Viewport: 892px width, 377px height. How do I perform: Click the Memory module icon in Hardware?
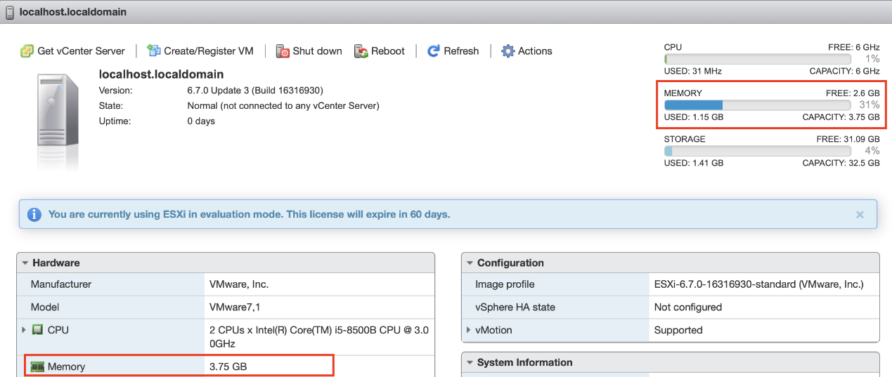pos(37,366)
